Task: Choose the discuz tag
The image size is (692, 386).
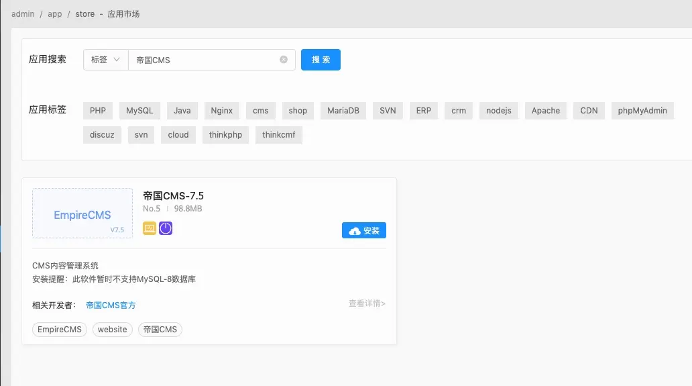Action: [102, 135]
